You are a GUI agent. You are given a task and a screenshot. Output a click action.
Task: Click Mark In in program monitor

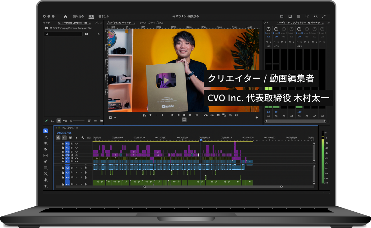157,115
